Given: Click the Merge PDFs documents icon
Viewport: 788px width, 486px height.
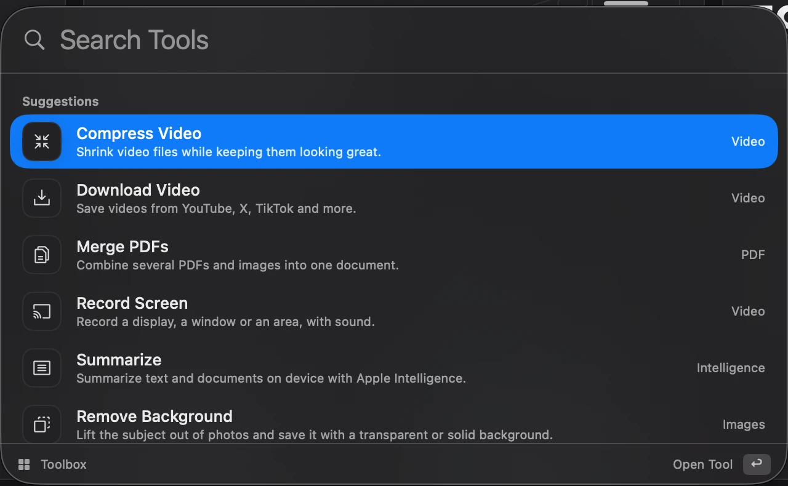Looking at the screenshot, I should coord(42,255).
